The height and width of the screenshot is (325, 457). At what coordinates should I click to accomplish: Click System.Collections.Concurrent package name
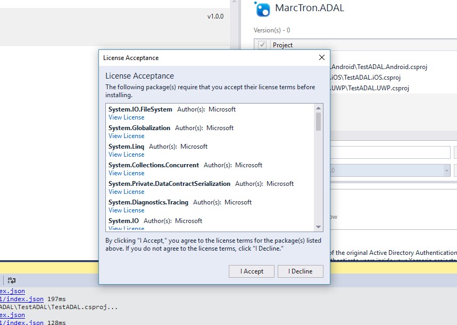(x=154, y=165)
